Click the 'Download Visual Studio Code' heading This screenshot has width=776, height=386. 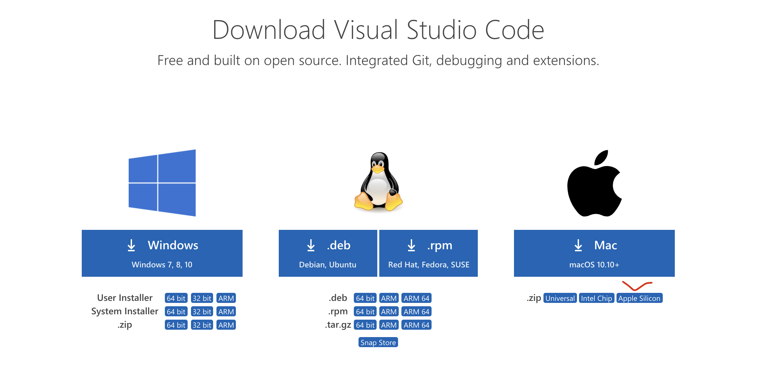[378, 30]
